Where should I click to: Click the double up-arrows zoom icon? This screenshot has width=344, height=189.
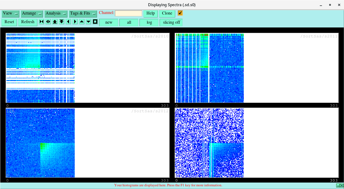tap(55, 22)
